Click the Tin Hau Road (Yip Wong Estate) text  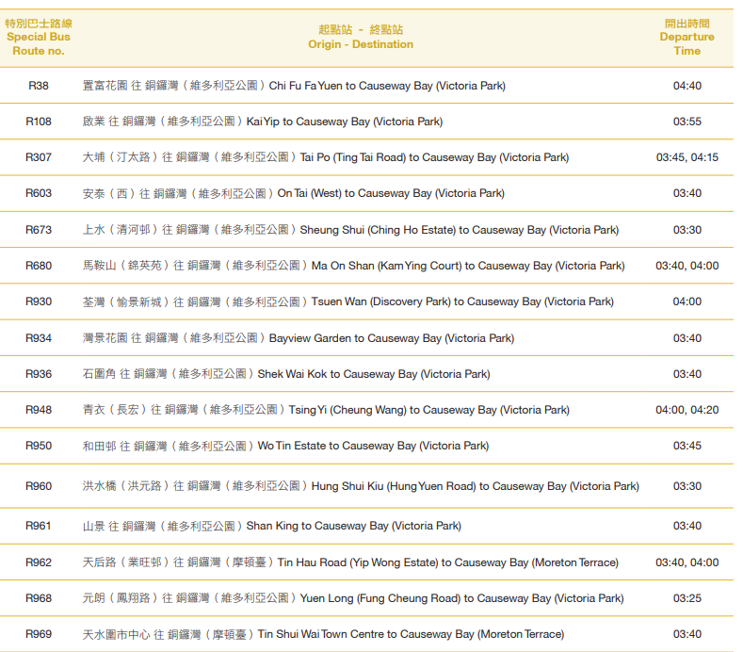click(350, 562)
